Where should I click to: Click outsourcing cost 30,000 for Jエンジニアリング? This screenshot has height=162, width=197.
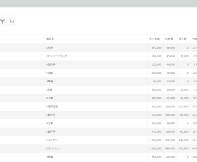184,56
